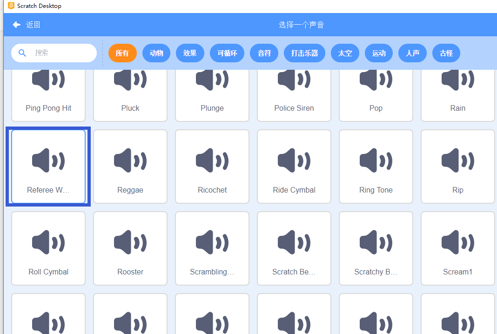
Task: Choose the Plunge sound icon
Action: [212, 80]
